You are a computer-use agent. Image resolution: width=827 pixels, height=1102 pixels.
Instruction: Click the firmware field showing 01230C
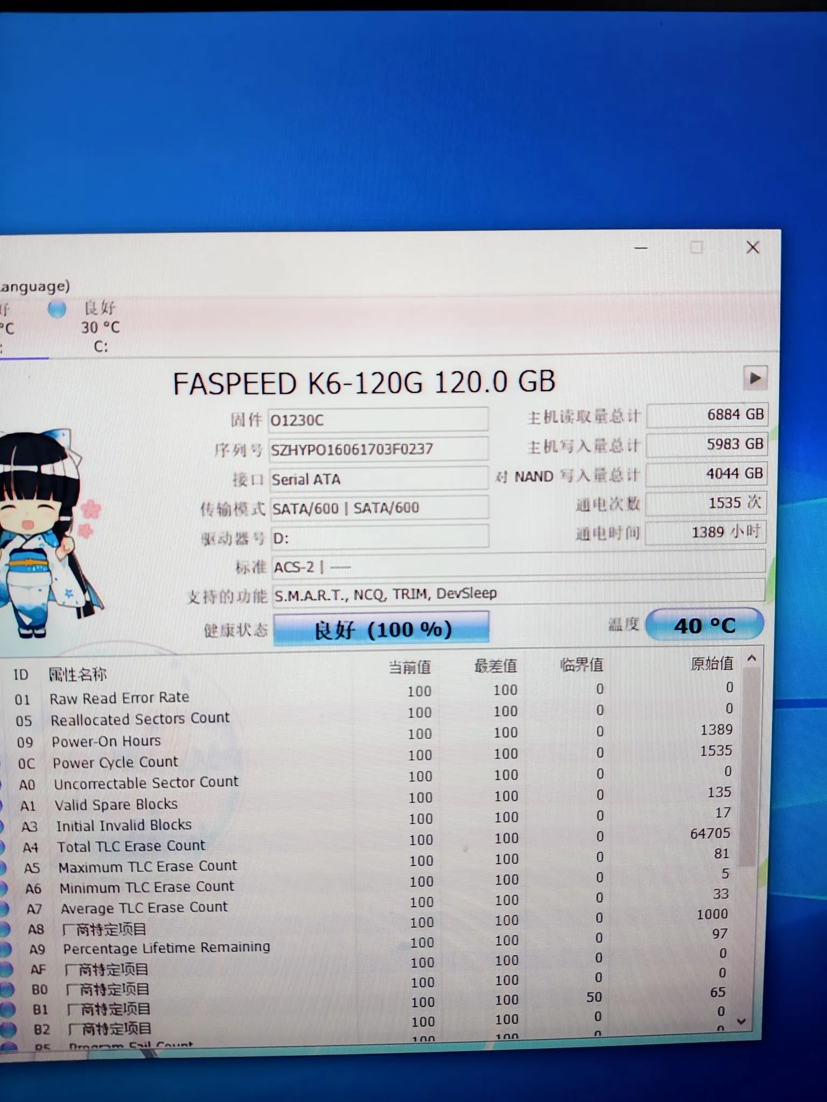click(x=378, y=420)
